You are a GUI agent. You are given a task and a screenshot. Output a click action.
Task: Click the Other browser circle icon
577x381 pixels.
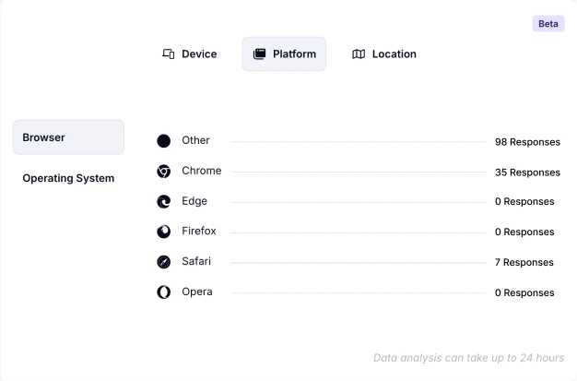pyautogui.click(x=163, y=141)
